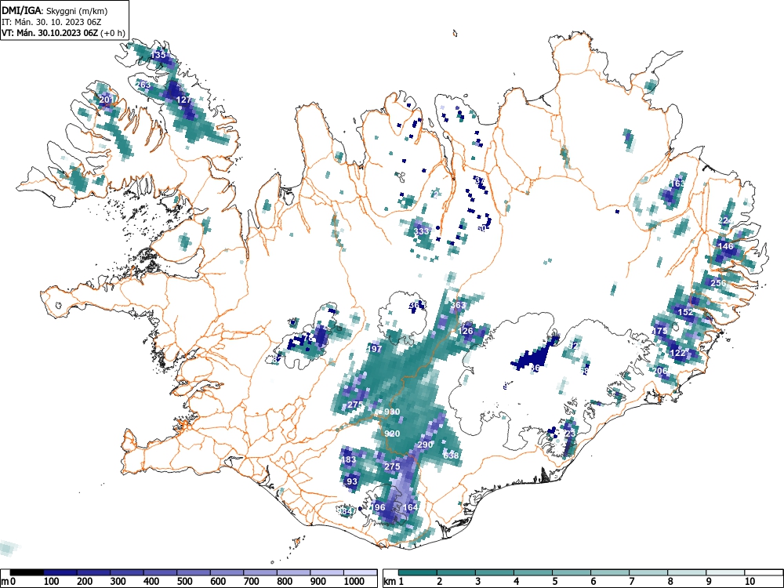Click the map value 164
This screenshot has height=588, width=784.
410,507
